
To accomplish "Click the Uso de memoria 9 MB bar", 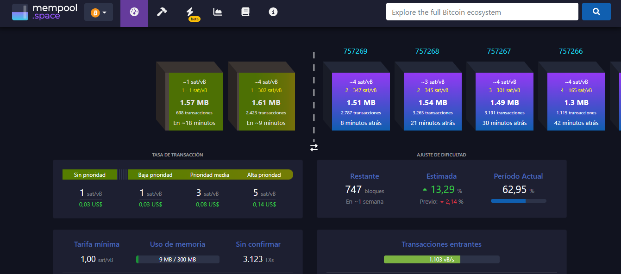I will point(177,260).
